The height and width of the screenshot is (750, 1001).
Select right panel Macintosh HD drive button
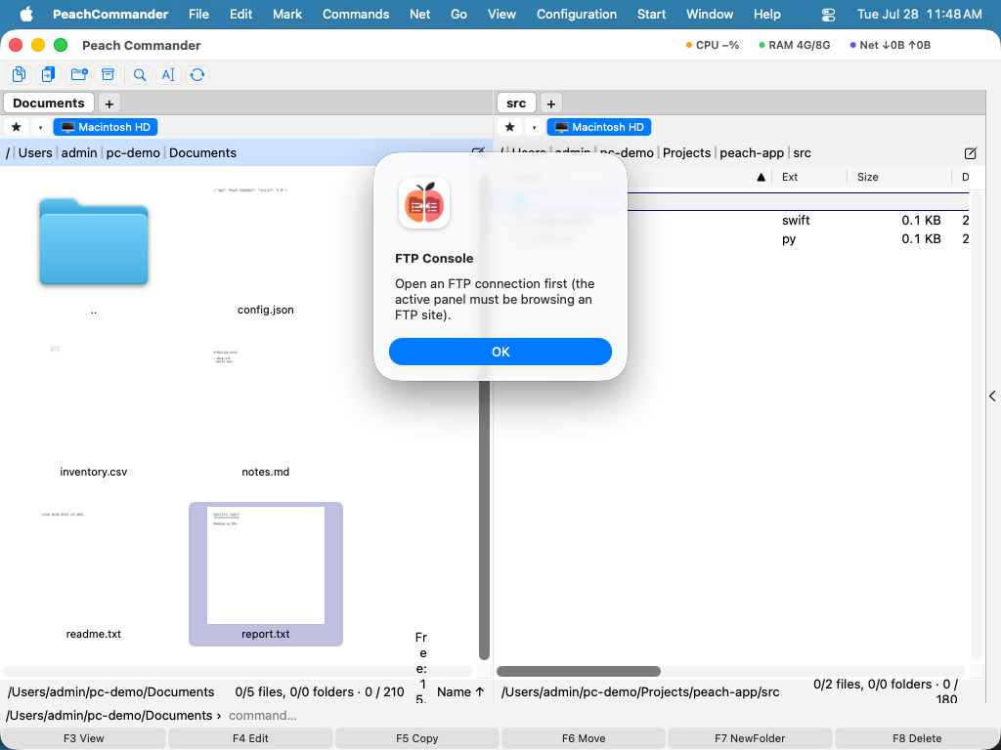pyautogui.click(x=599, y=127)
